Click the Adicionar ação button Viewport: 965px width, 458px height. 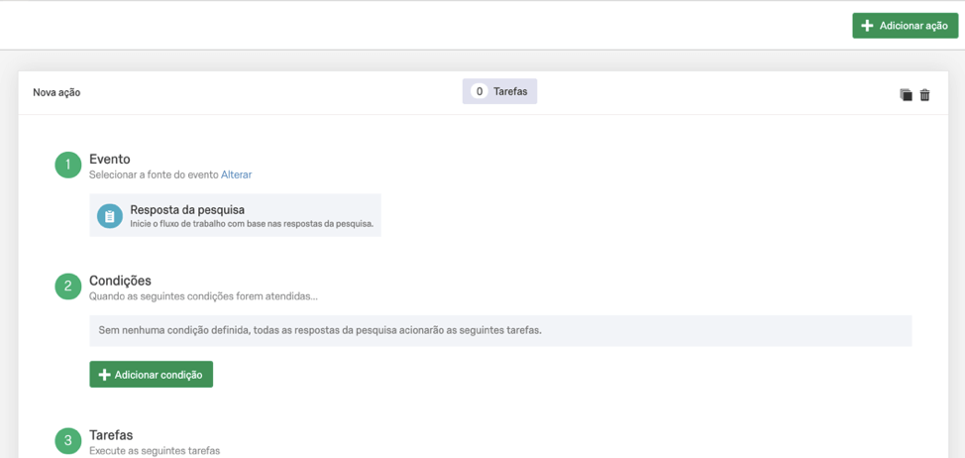click(905, 25)
